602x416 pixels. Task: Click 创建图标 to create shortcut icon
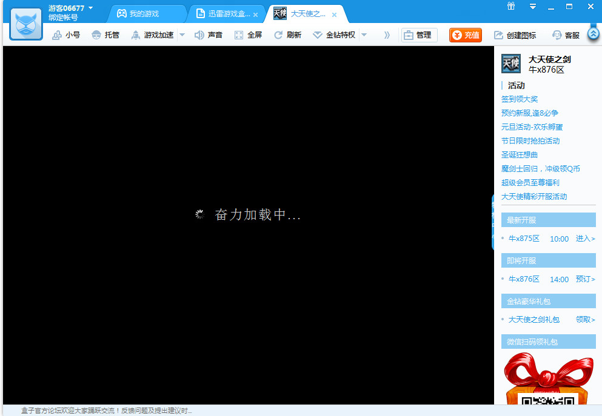(515, 35)
